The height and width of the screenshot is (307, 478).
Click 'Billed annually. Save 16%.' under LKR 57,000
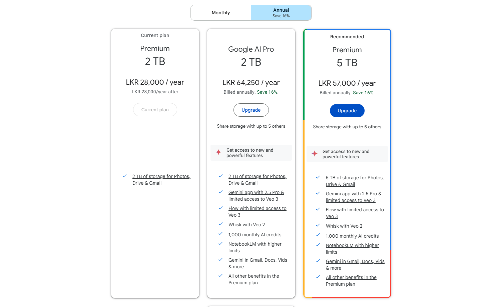347,93
